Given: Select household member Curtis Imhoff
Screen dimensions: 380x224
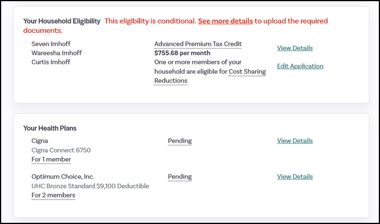Looking at the screenshot, I should (x=50, y=62).
